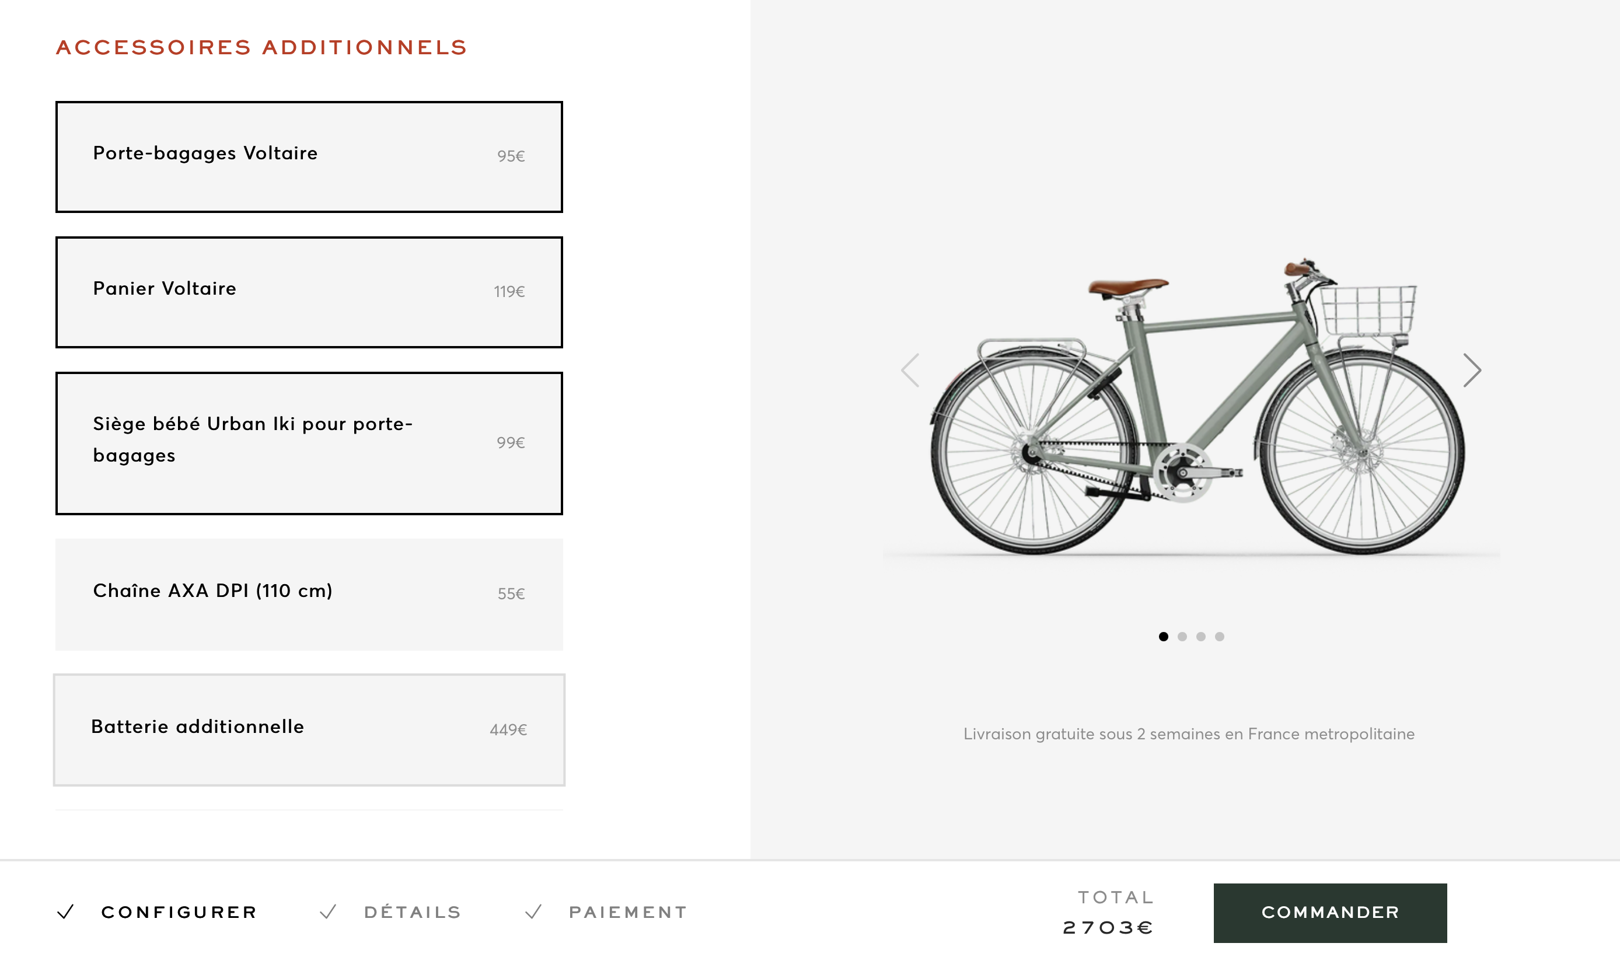The height and width of the screenshot is (964, 1620).
Task: Open the Configurer step
Action: 179,912
